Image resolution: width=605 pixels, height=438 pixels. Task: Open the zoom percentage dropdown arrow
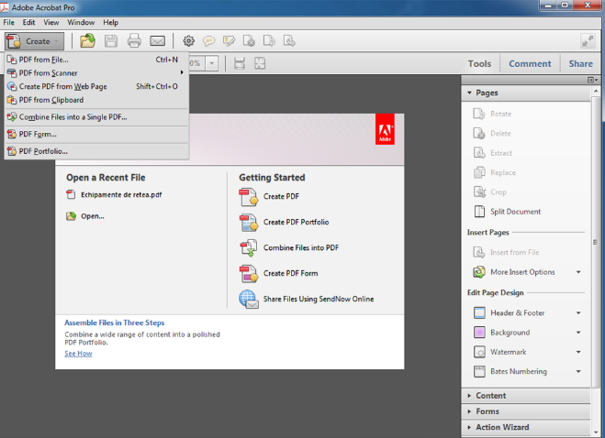point(212,63)
